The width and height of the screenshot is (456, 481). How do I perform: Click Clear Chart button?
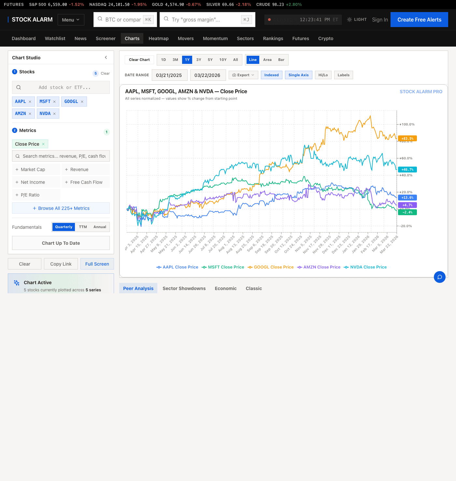pyautogui.click(x=139, y=60)
